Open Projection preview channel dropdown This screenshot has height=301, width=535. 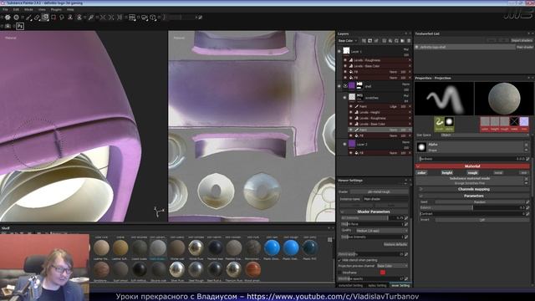[x=392, y=266]
